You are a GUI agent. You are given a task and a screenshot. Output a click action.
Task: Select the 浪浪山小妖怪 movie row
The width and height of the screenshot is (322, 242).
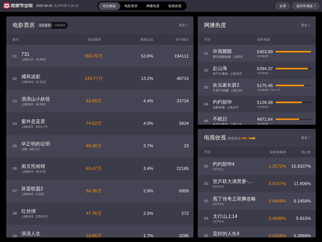point(100,101)
